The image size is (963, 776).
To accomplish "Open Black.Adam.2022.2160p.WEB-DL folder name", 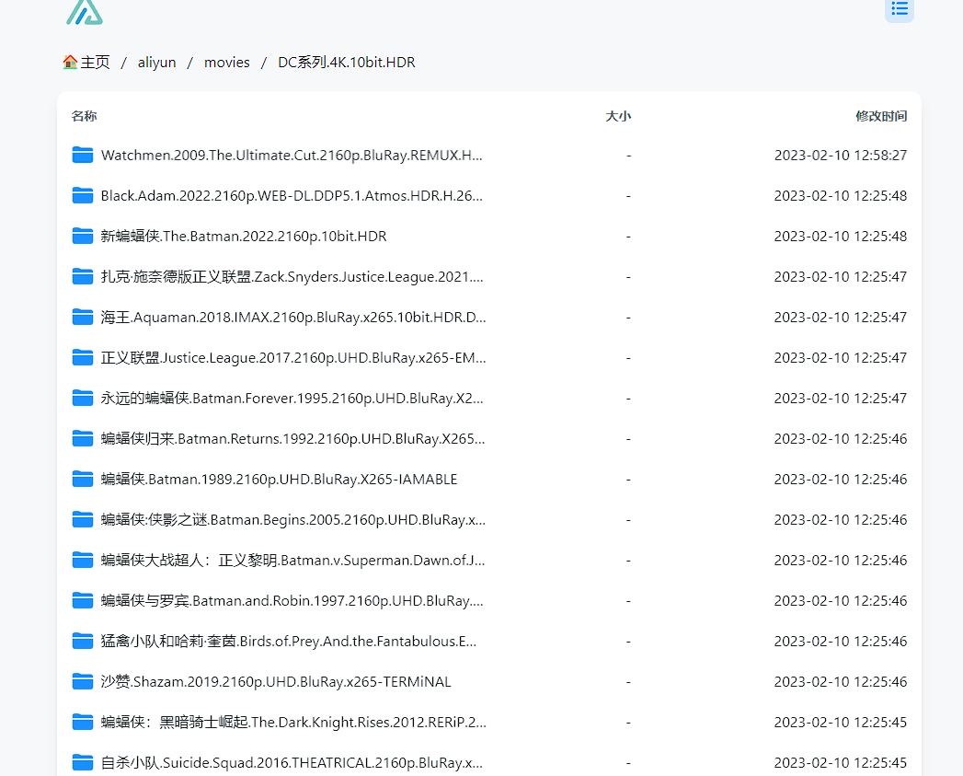I will (x=292, y=195).
